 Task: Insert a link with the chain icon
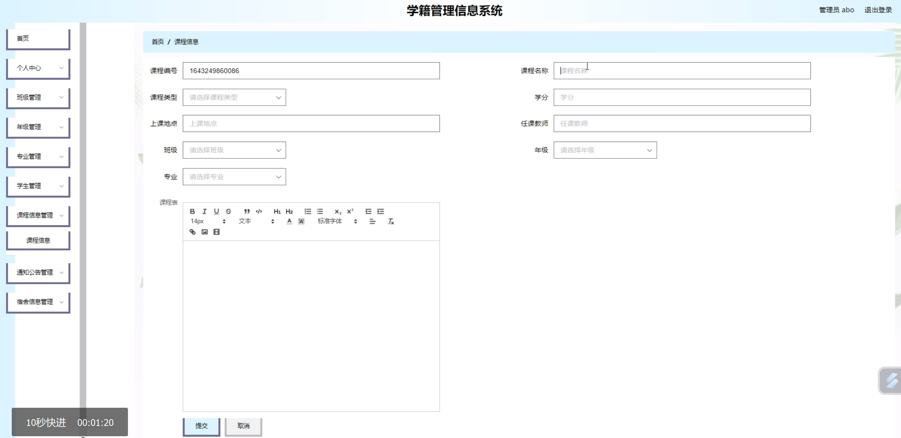click(192, 232)
